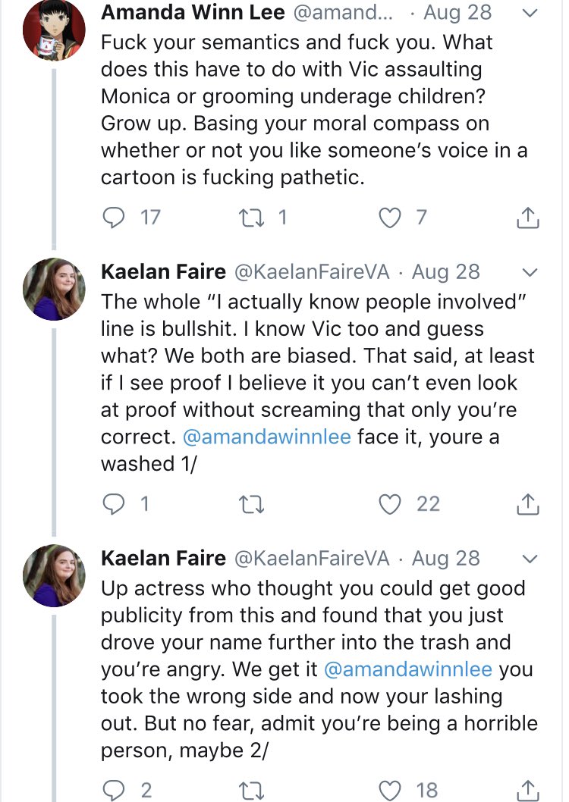Open Amanda Winn Lee's display name
569x802 pixels.
193,12
